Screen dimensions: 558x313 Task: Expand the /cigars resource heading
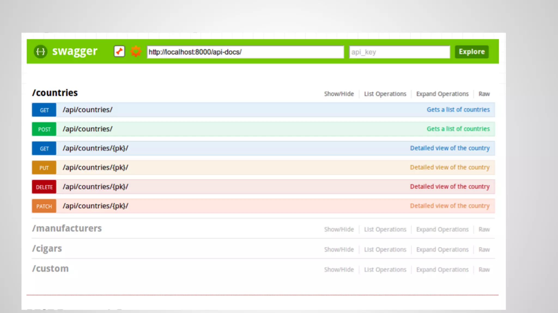tap(47, 249)
